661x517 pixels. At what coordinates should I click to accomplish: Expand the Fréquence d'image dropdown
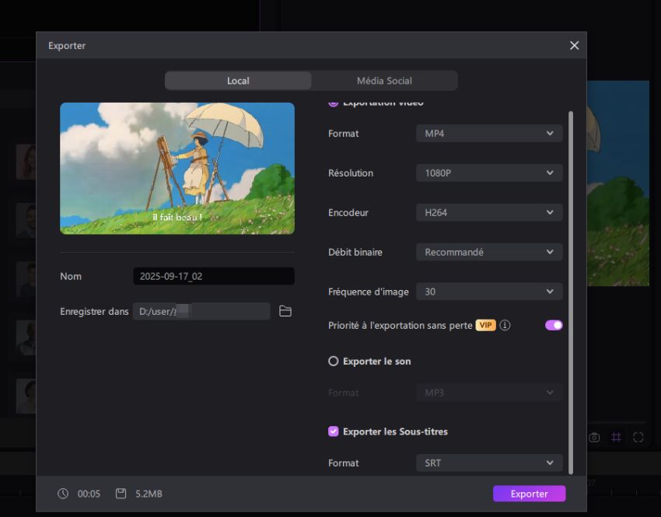coord(488,291)
